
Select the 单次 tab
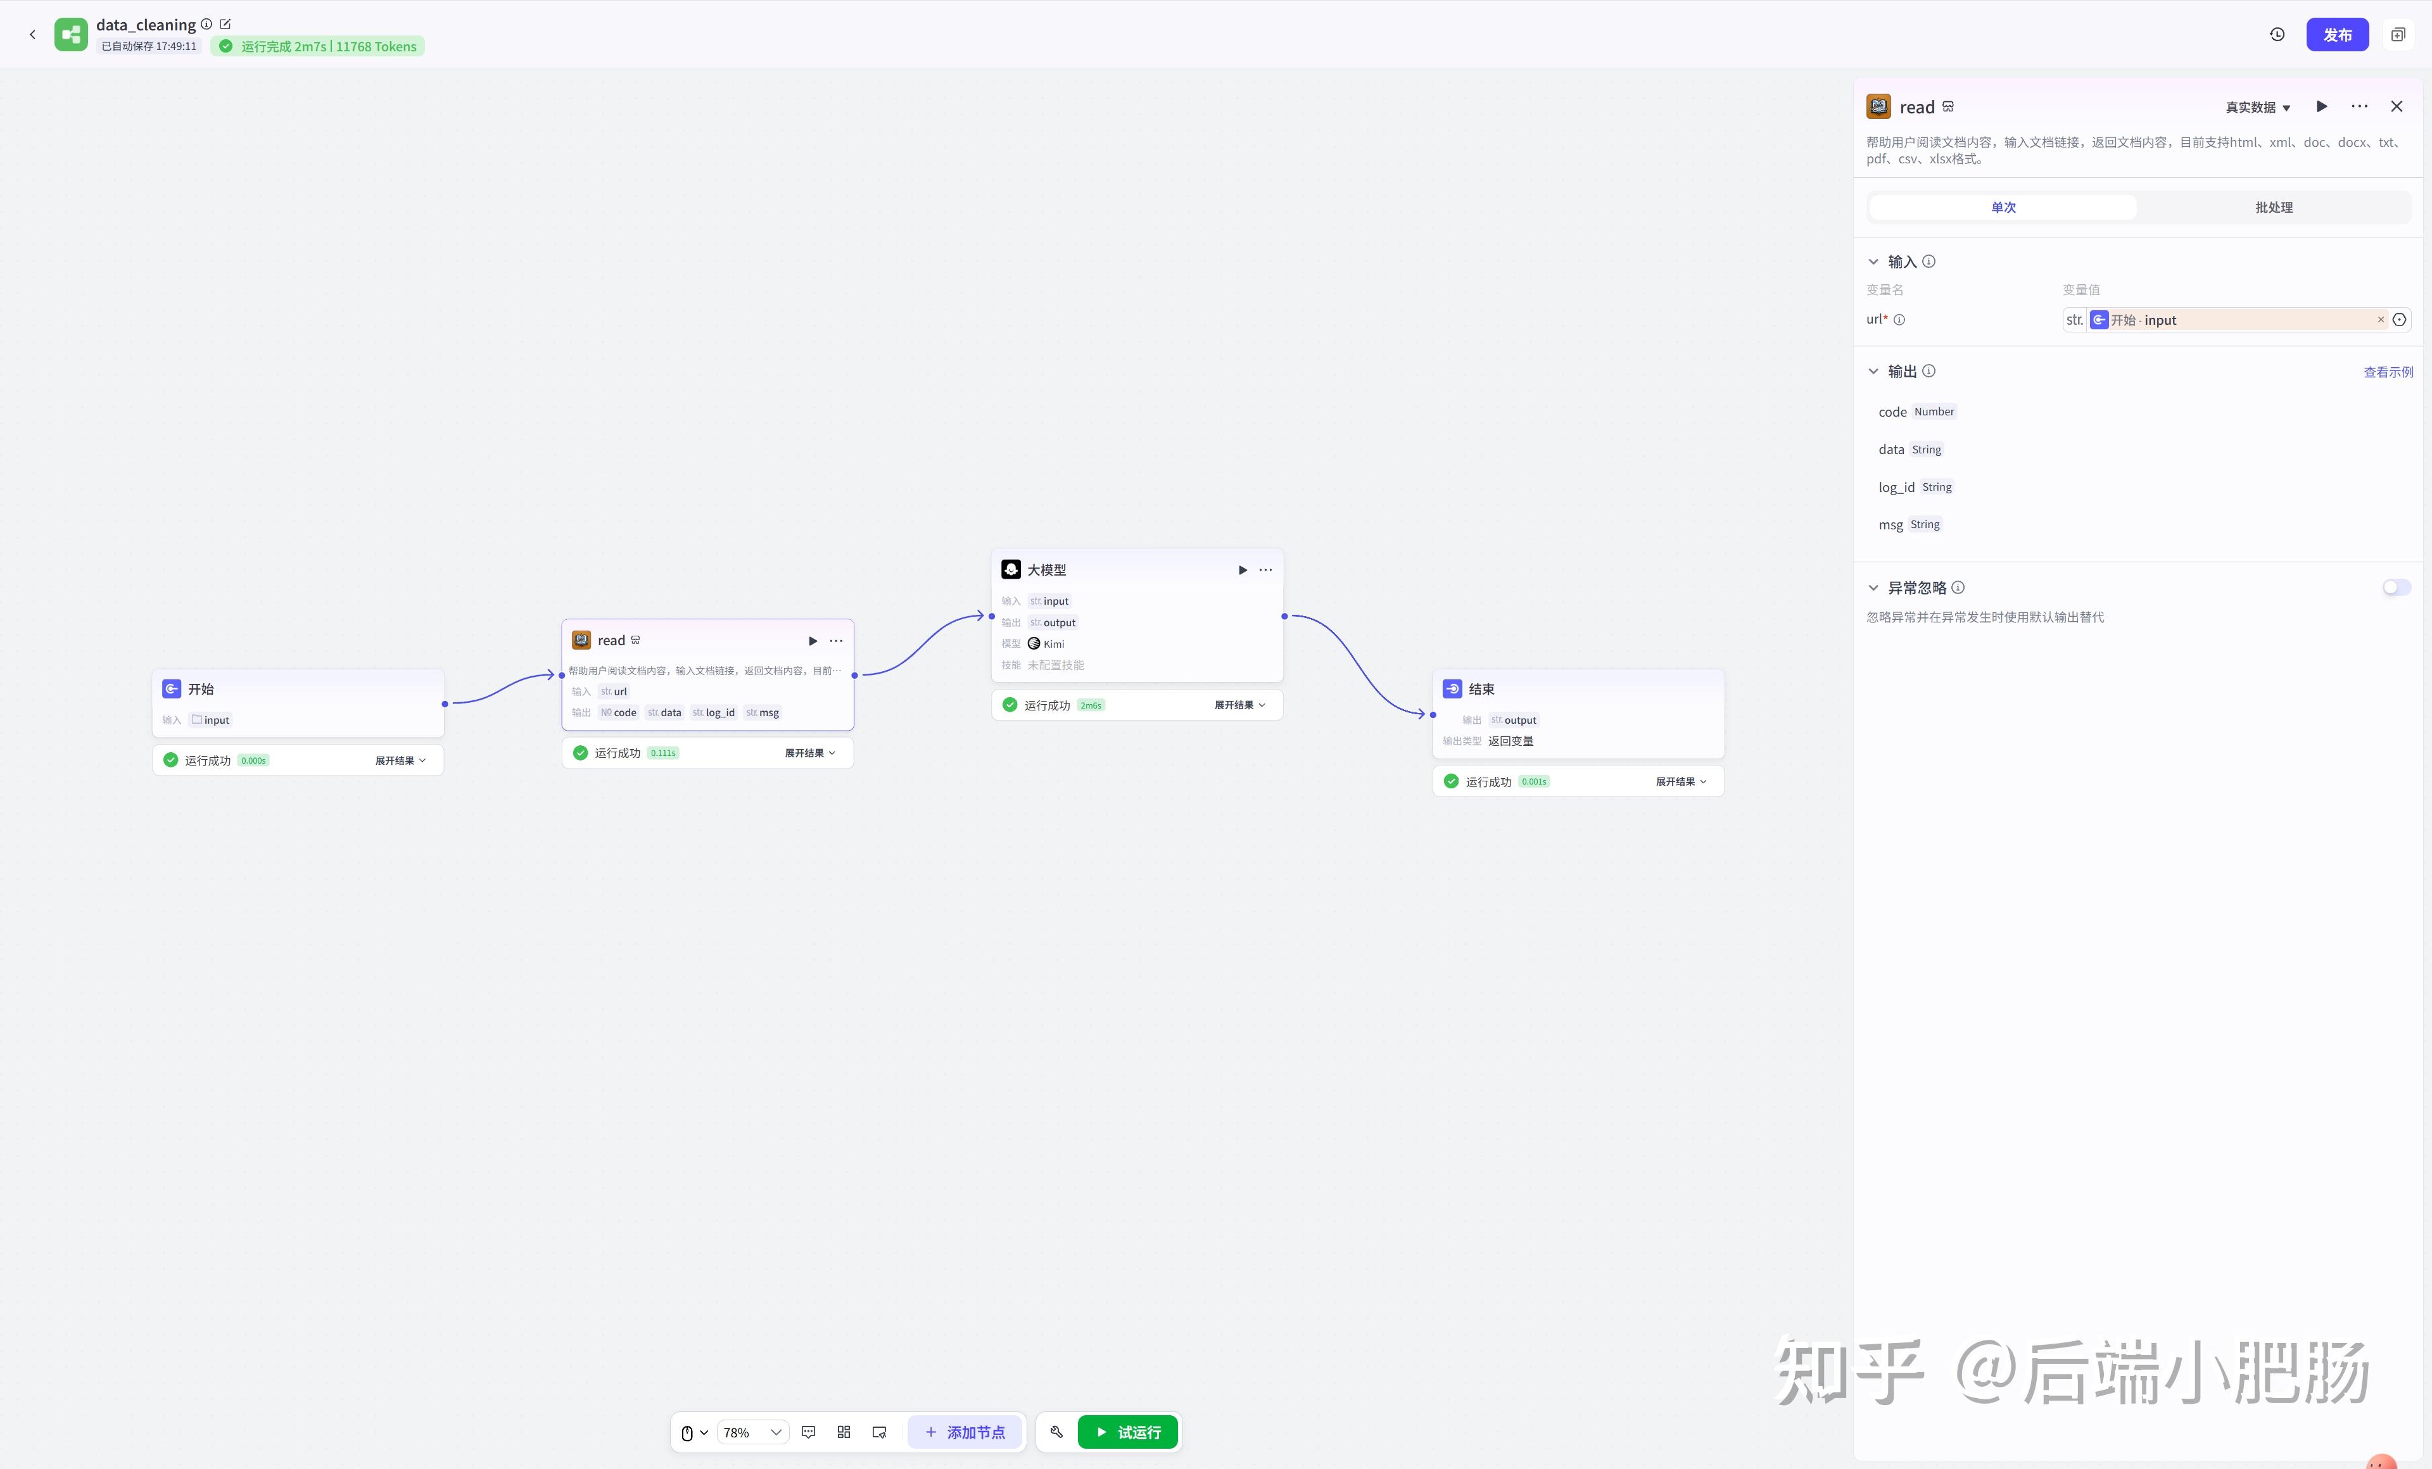point(2003,207)
